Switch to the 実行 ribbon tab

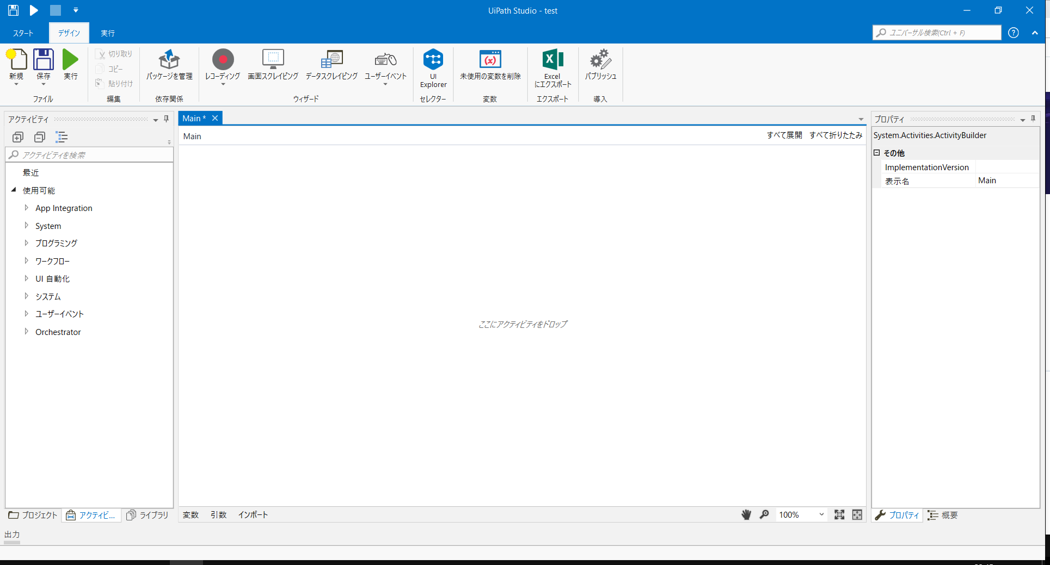[x=108, y=33]
